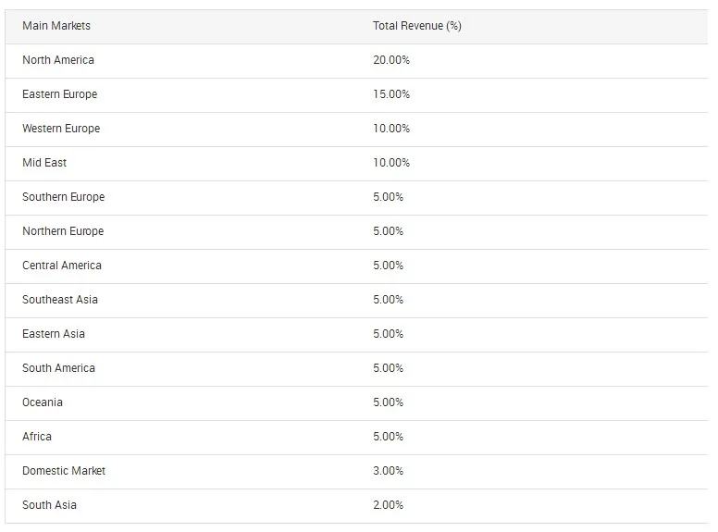Click the Northern Europe row label
This screenshot has width=718, height=532.
[x=63, y=231]
